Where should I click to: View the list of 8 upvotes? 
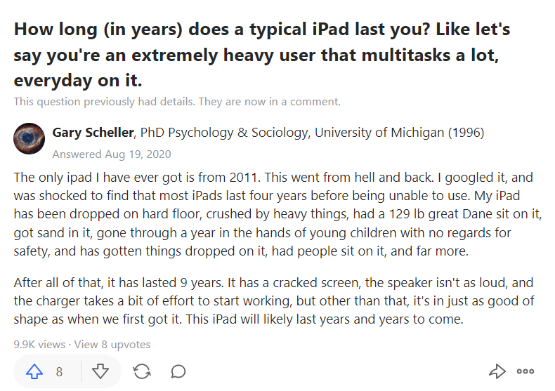112,345
